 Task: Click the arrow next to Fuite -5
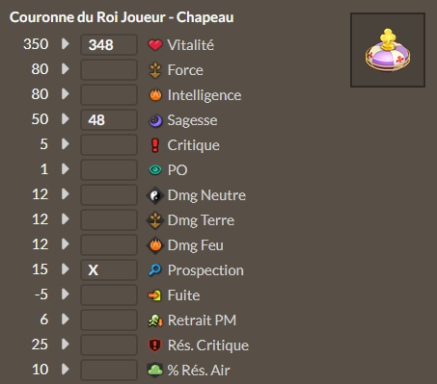point(66,294)
